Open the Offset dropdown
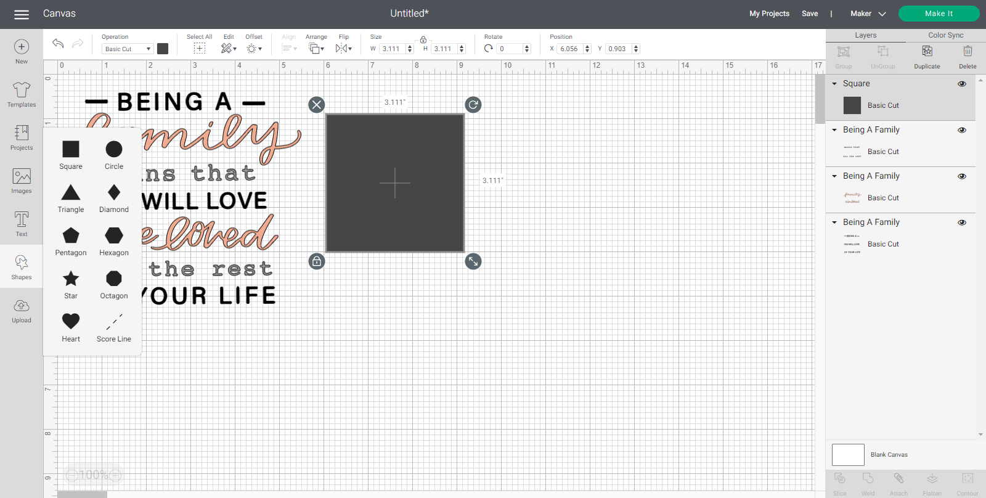This screenshot has height=498, width=986. [254, 48]
